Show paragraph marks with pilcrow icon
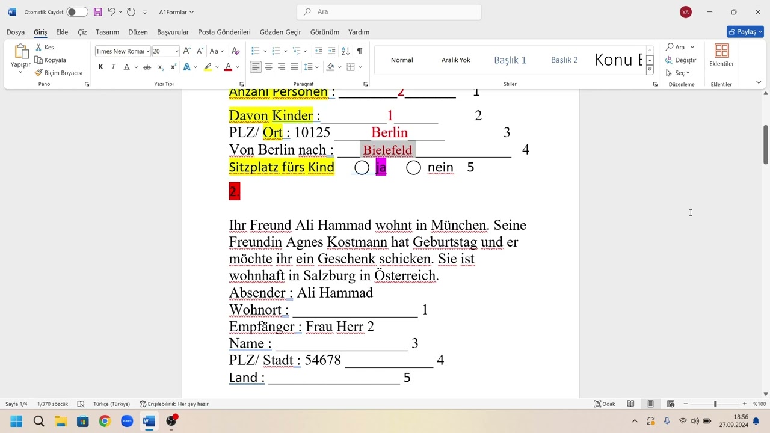The height and width of the screenshot is (433, 770). pyautogui.click(x=359, y=51)
